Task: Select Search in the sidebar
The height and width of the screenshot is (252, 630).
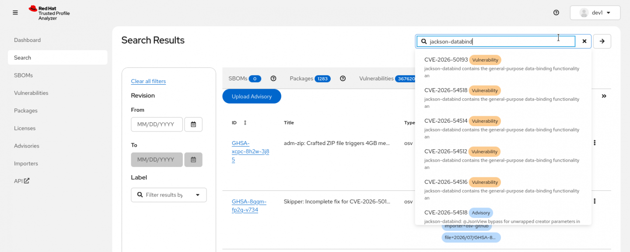Action: pos(57,58)
